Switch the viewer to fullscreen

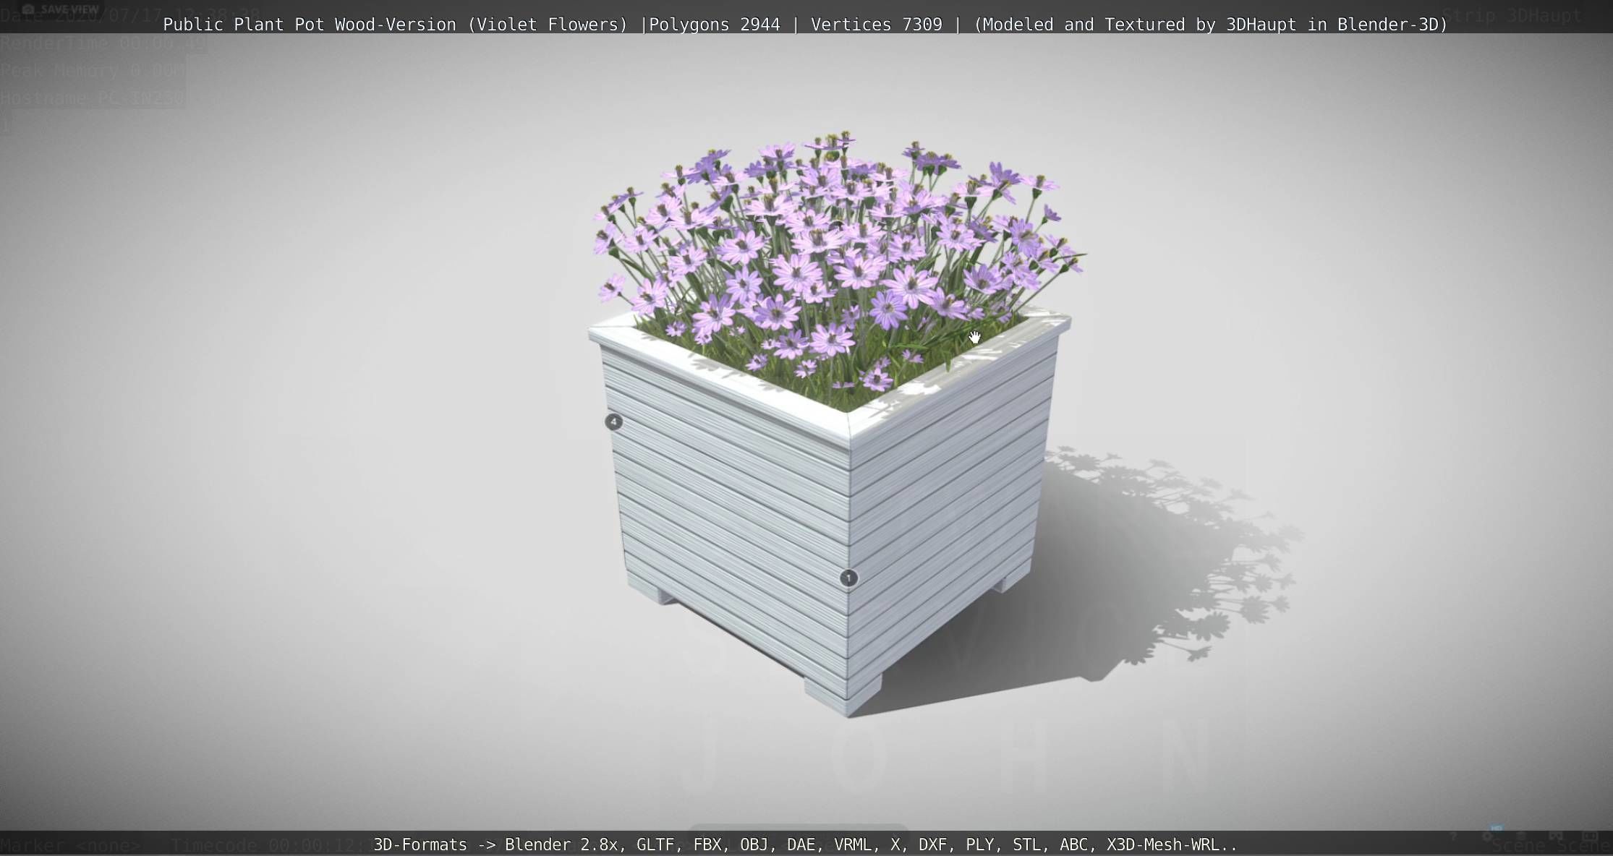(1590, 836)
